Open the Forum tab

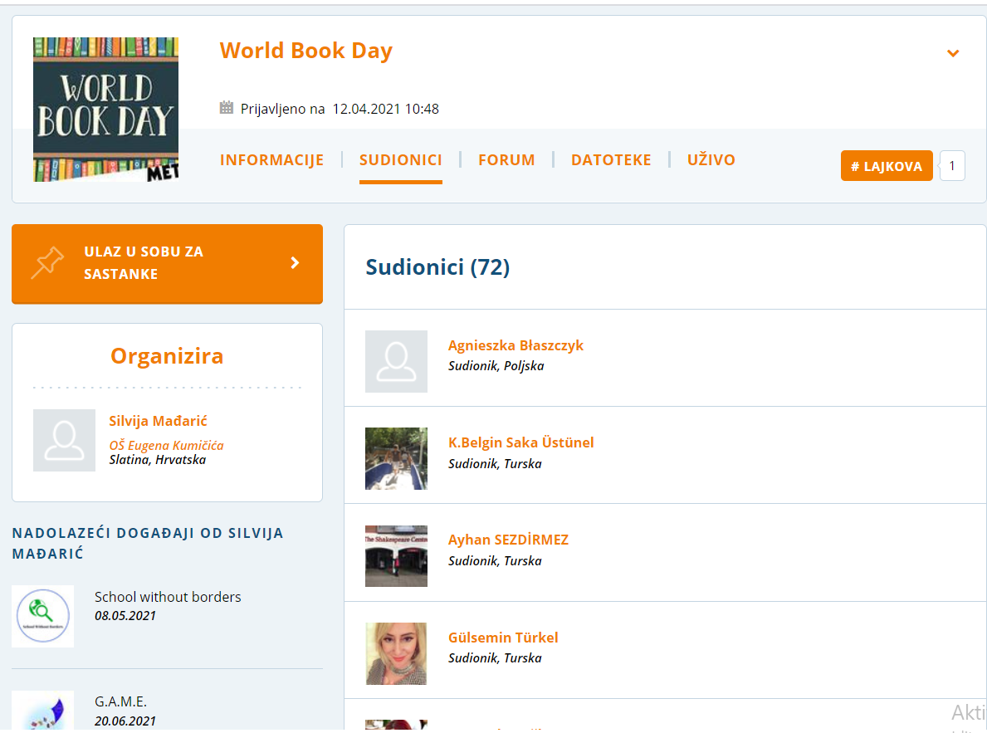[x=506, y=160]
